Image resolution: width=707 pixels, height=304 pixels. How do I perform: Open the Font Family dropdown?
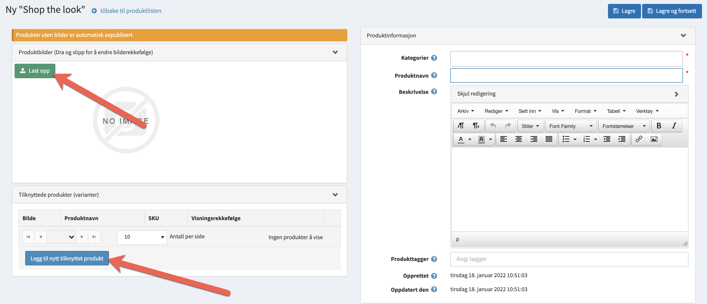[571, 126]
